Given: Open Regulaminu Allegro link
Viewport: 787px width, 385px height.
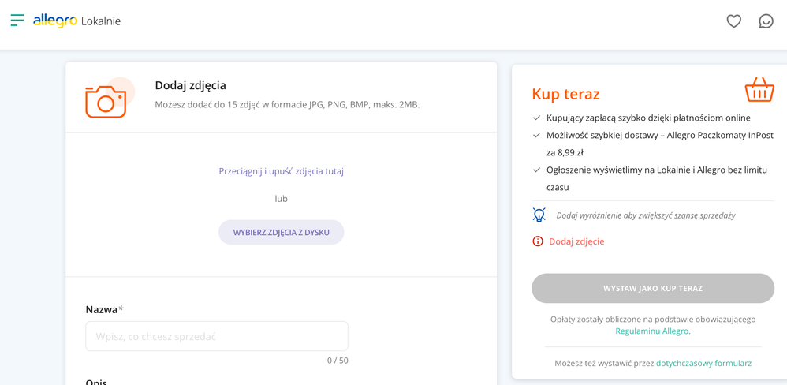Looking at the screenshot, I should click(x=652, y=331).
